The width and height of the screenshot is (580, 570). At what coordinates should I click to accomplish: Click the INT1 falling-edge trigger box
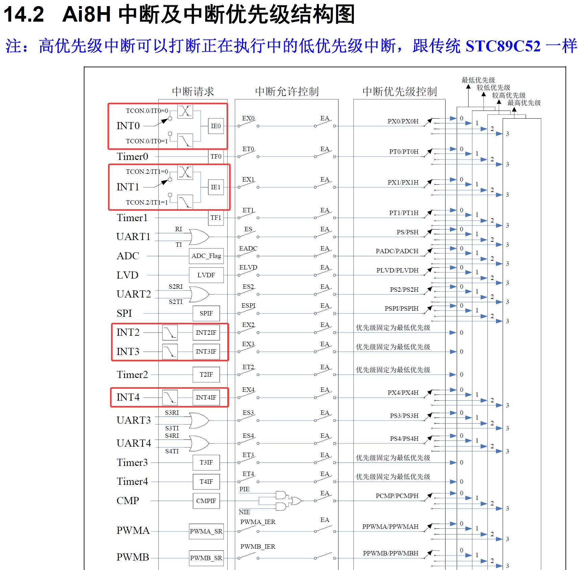pyautogui.click(x=185, y=202)
